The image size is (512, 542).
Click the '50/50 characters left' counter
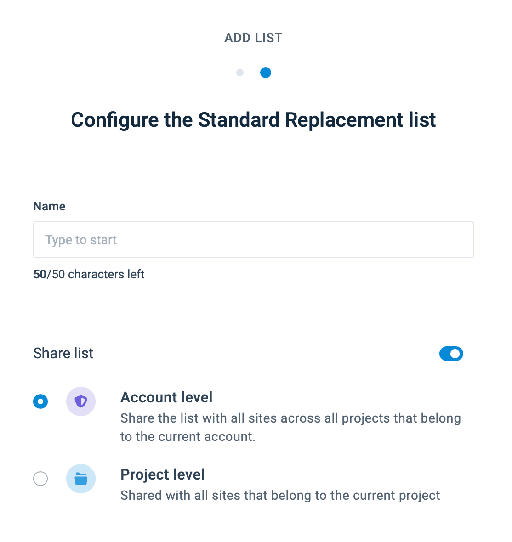tap(89, 274)
